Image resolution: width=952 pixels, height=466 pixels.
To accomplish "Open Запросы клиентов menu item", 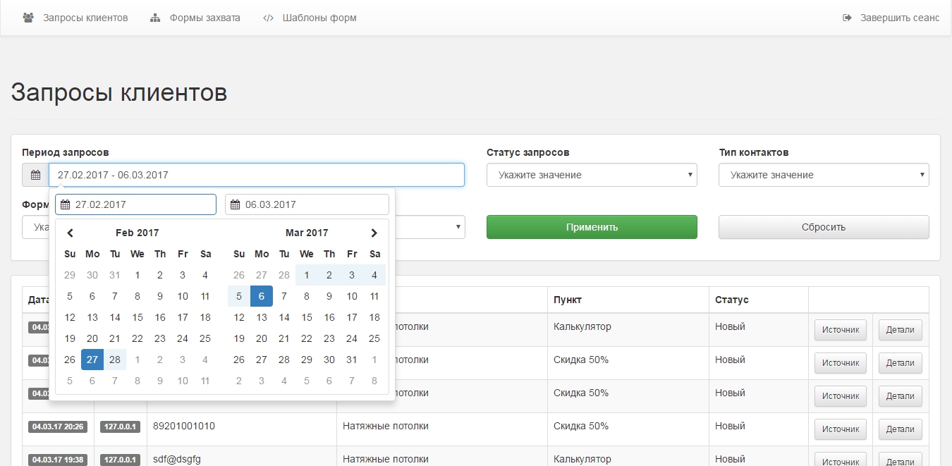I will 85,18.
